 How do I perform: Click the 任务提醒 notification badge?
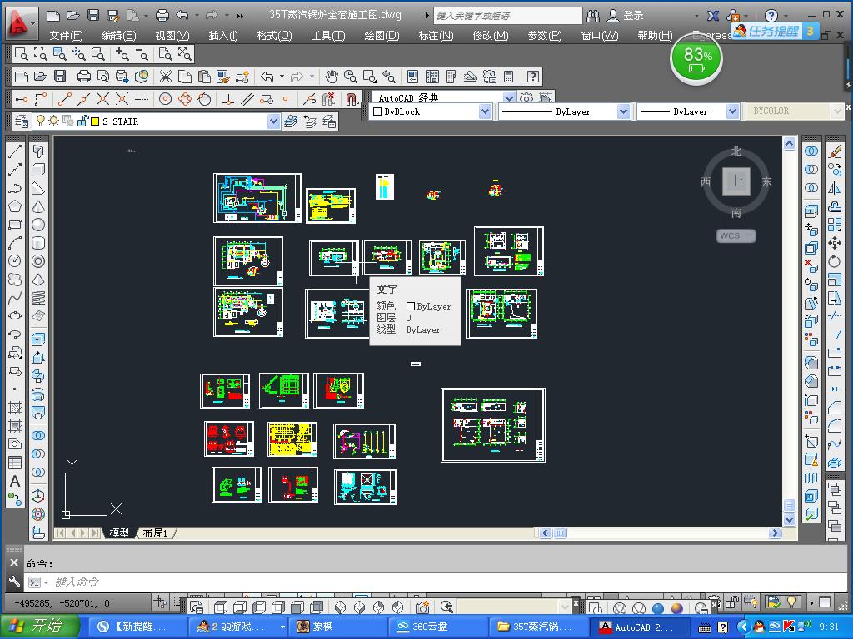coord(774,31)
